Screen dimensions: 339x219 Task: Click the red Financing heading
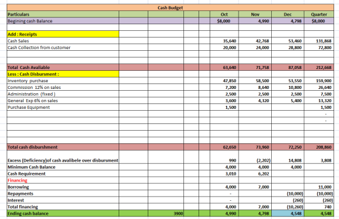click(18, 180)
